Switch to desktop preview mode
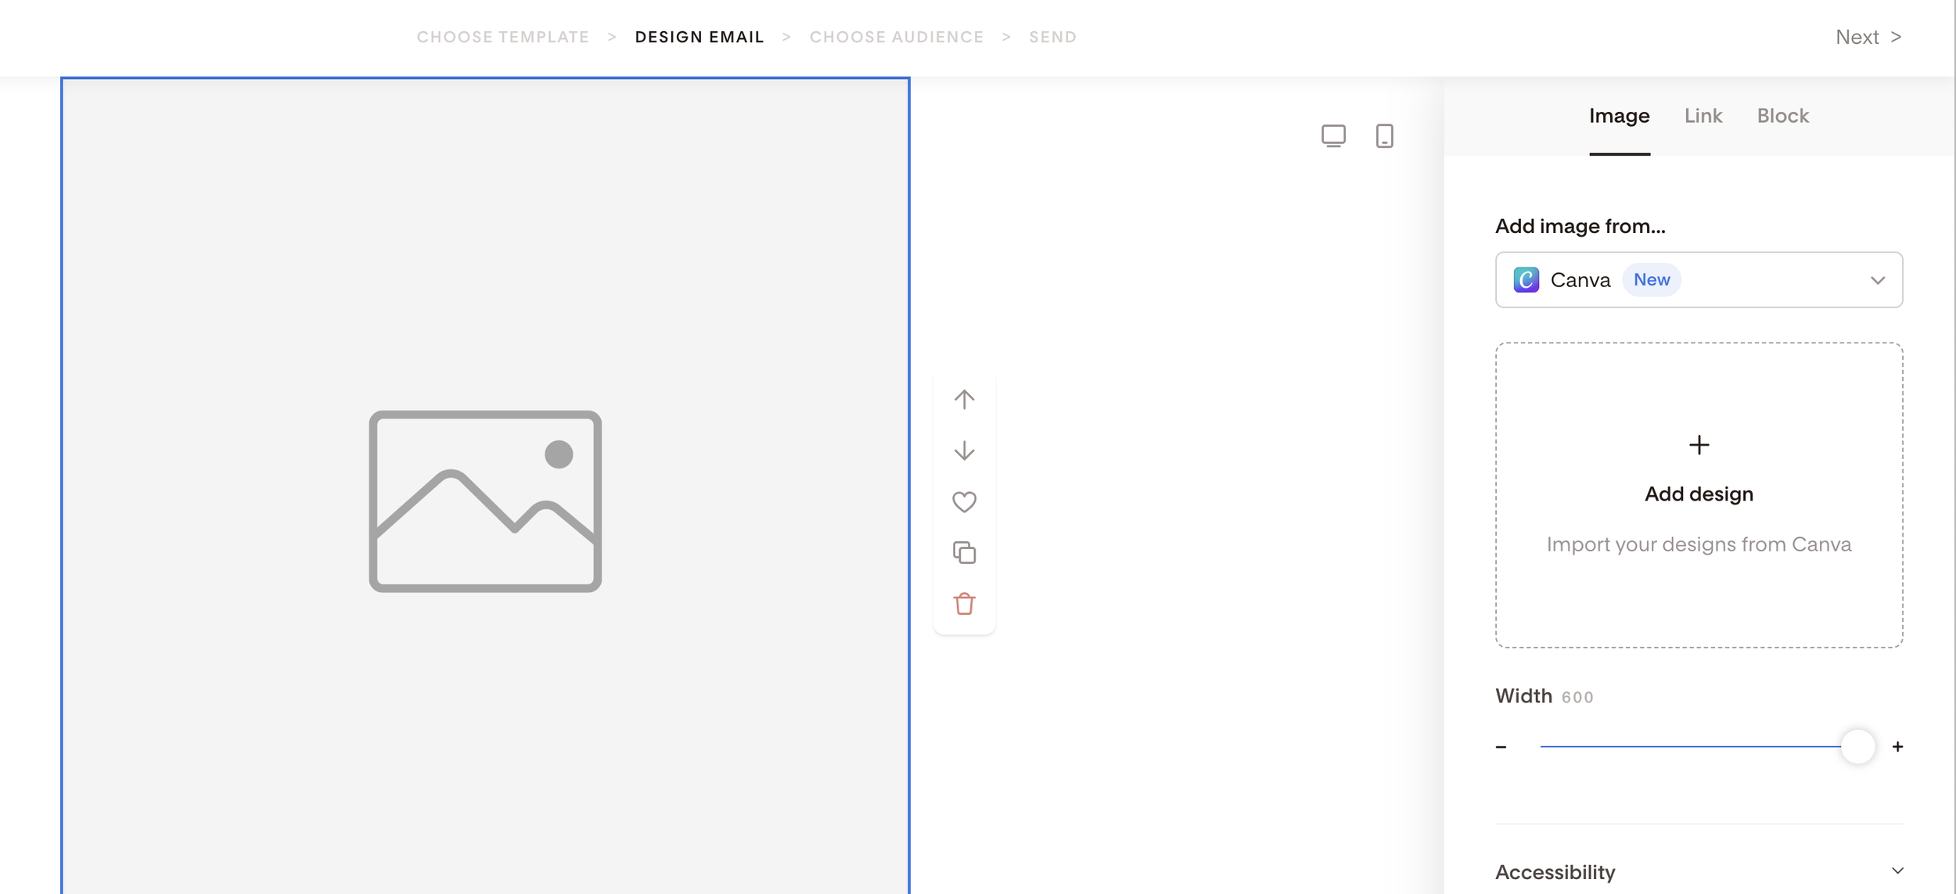This screenshot has width=1956, height=894. pyautogui.click(x=1334, y=135)
